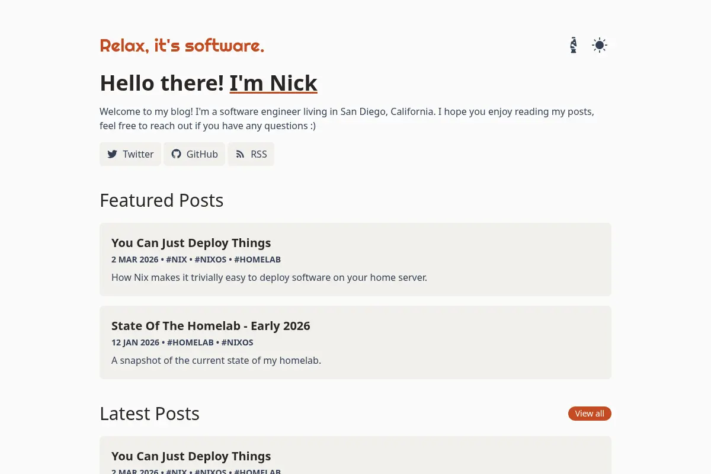Open featured post "You Can Just Deploy Things"
This screenshot has width=711, height=474.
[x=191, y=243]
